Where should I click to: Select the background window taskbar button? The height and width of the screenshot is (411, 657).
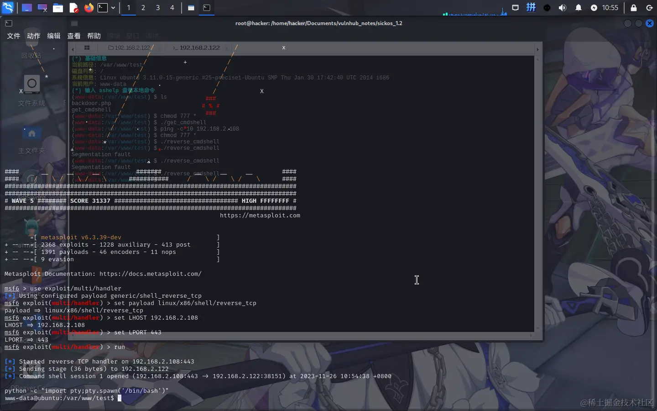(x=191, y=8)
